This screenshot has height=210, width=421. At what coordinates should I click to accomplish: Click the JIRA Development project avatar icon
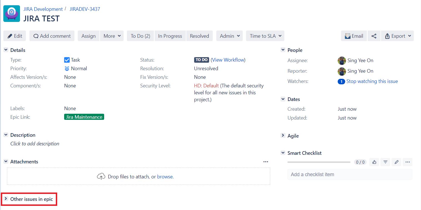tap(12, 14)
